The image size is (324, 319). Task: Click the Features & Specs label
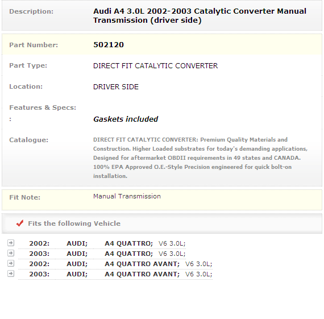click(x=43, y=107)
